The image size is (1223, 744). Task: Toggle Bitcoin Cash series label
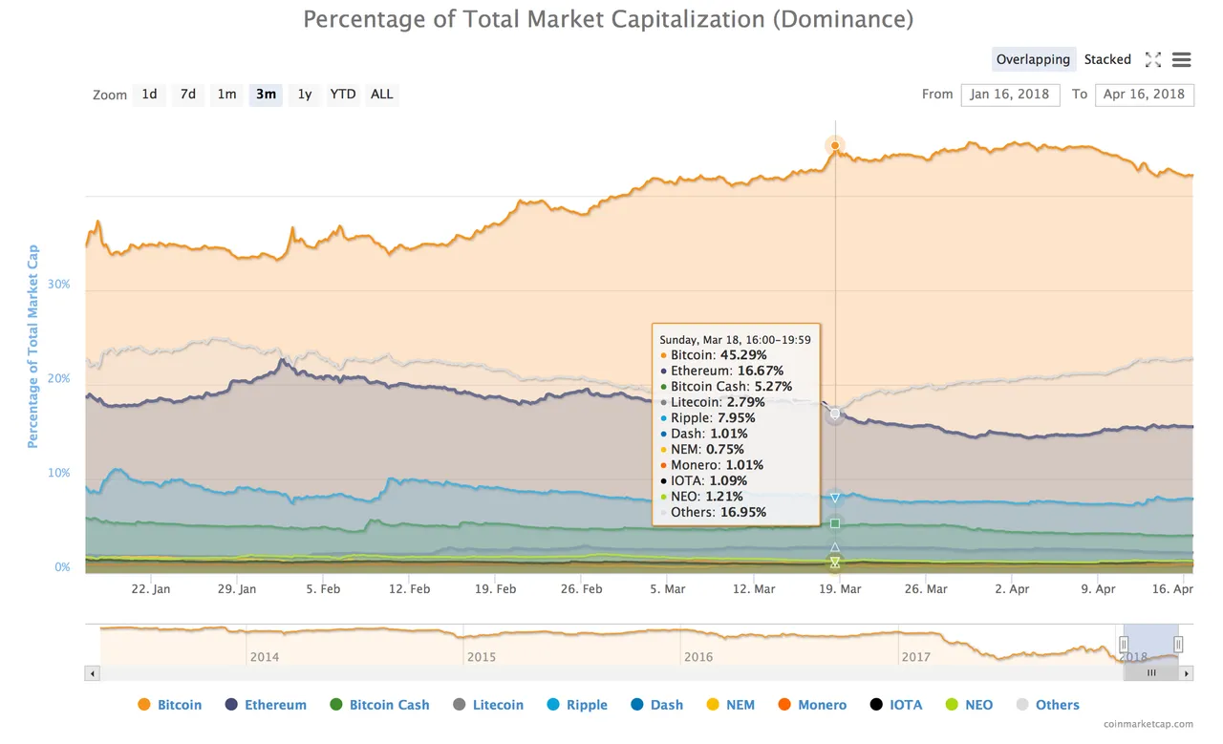click(389, 705)
